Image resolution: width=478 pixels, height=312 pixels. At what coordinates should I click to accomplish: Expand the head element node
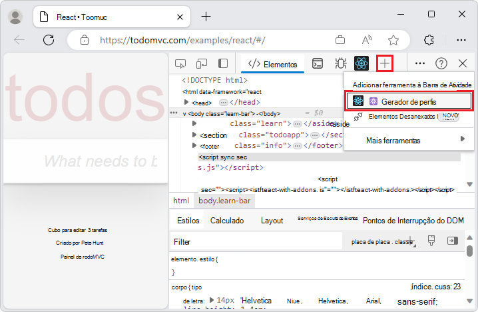coord(186,102)
